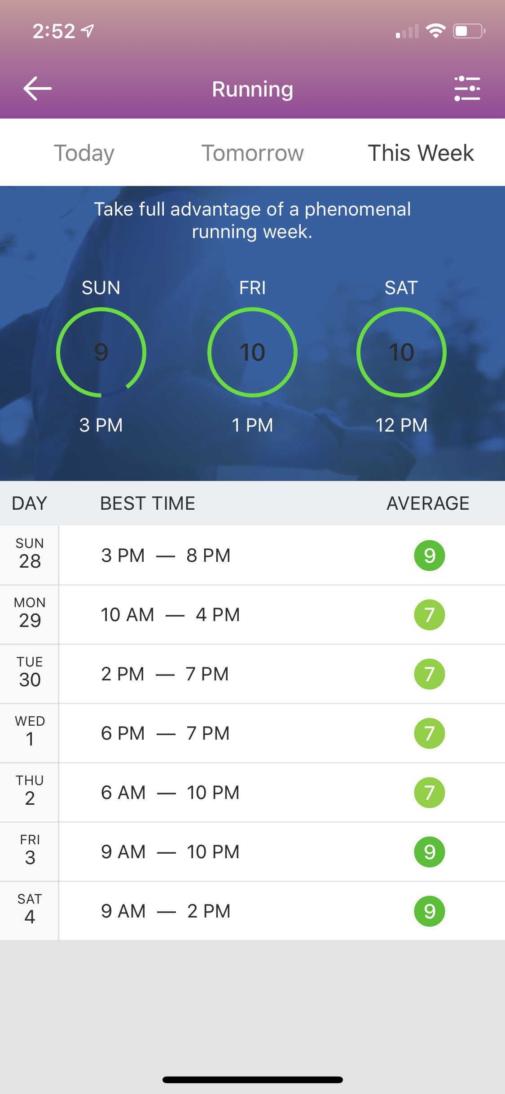505x1094 pixels.
Task: Tap the 9 average badge for Saturday 4
Action: pyautogui.click(x=430, y=911)
